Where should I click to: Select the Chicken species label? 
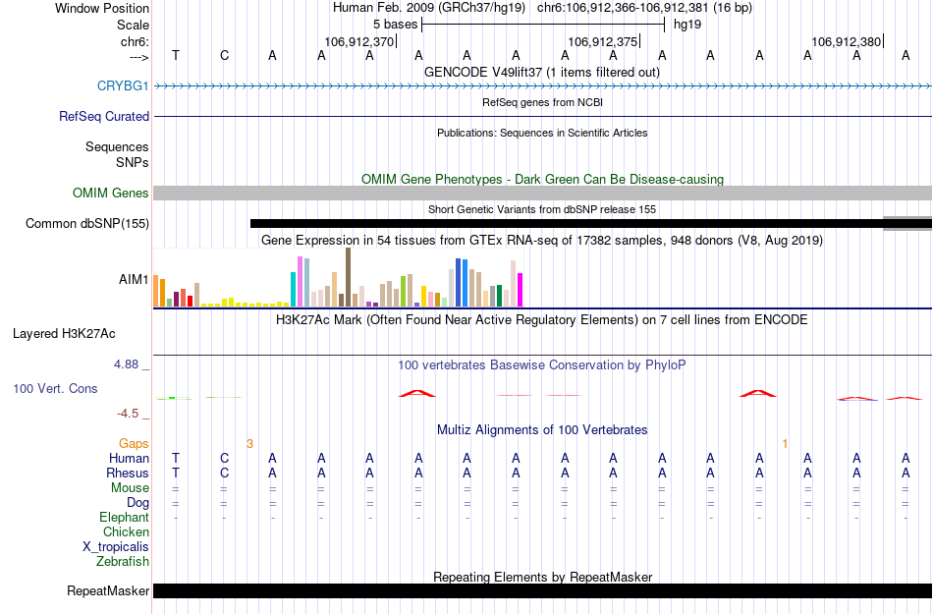[126, 531]
